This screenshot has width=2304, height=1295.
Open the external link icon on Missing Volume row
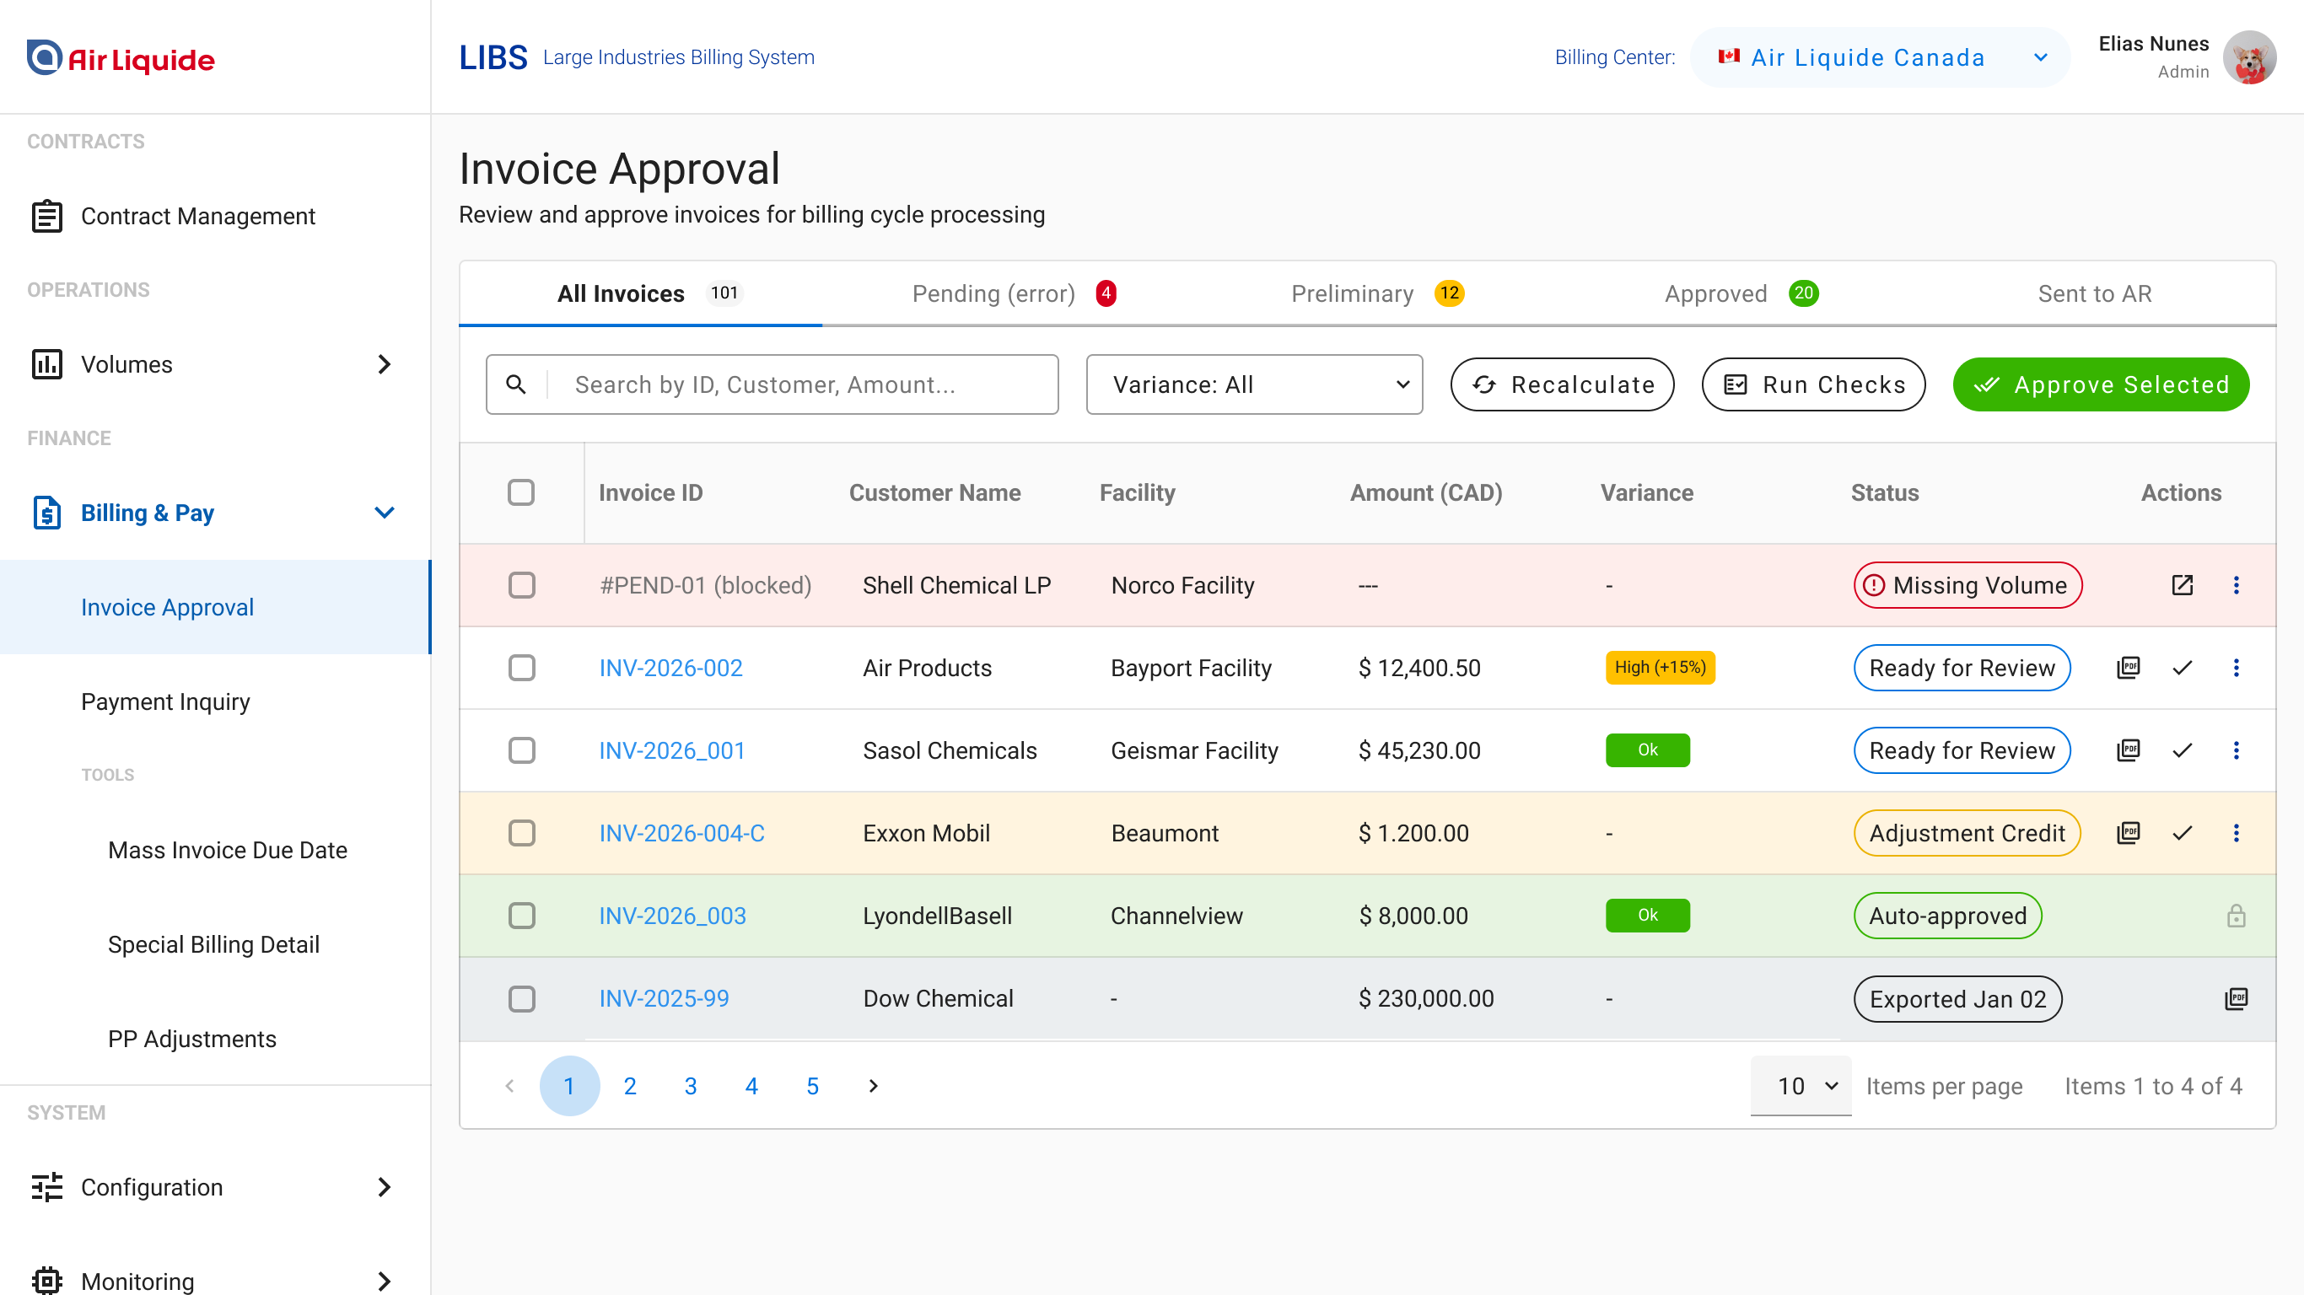point(2182,585)
